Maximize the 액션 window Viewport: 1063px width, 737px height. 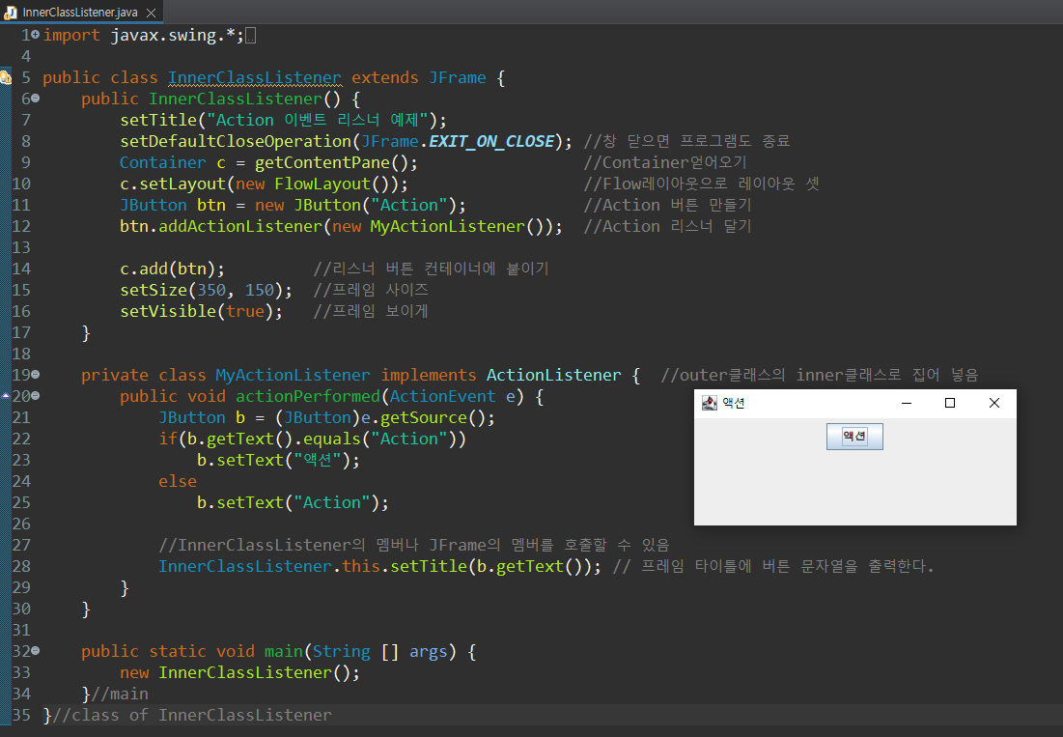950,403
